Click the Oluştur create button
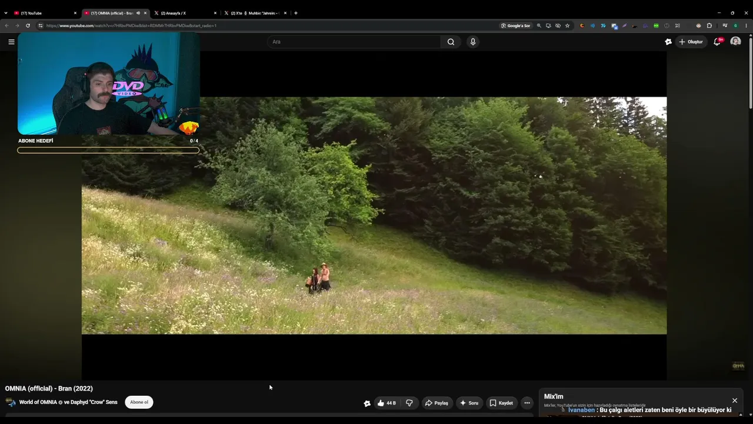The image size is (753, 424). pyautogui.click(x=691, y=42)
